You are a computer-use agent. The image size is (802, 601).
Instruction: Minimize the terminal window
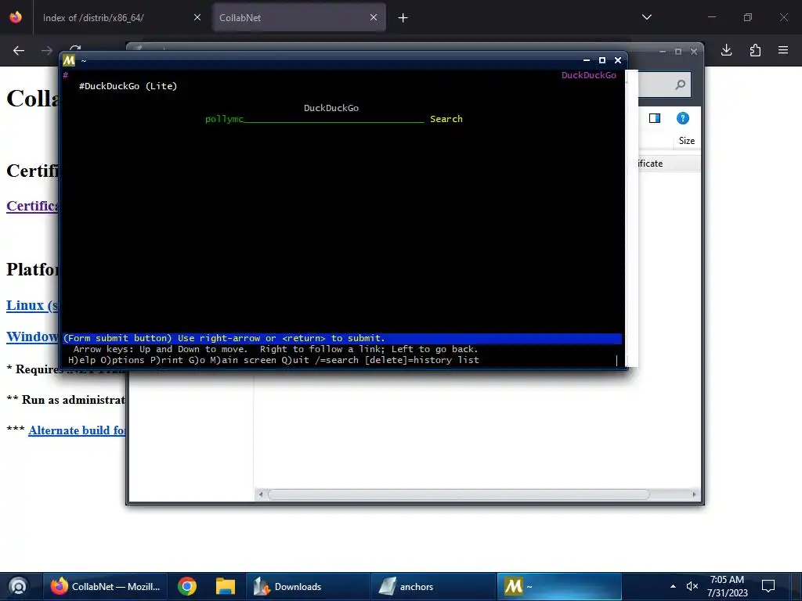click(x=587, y=60)
